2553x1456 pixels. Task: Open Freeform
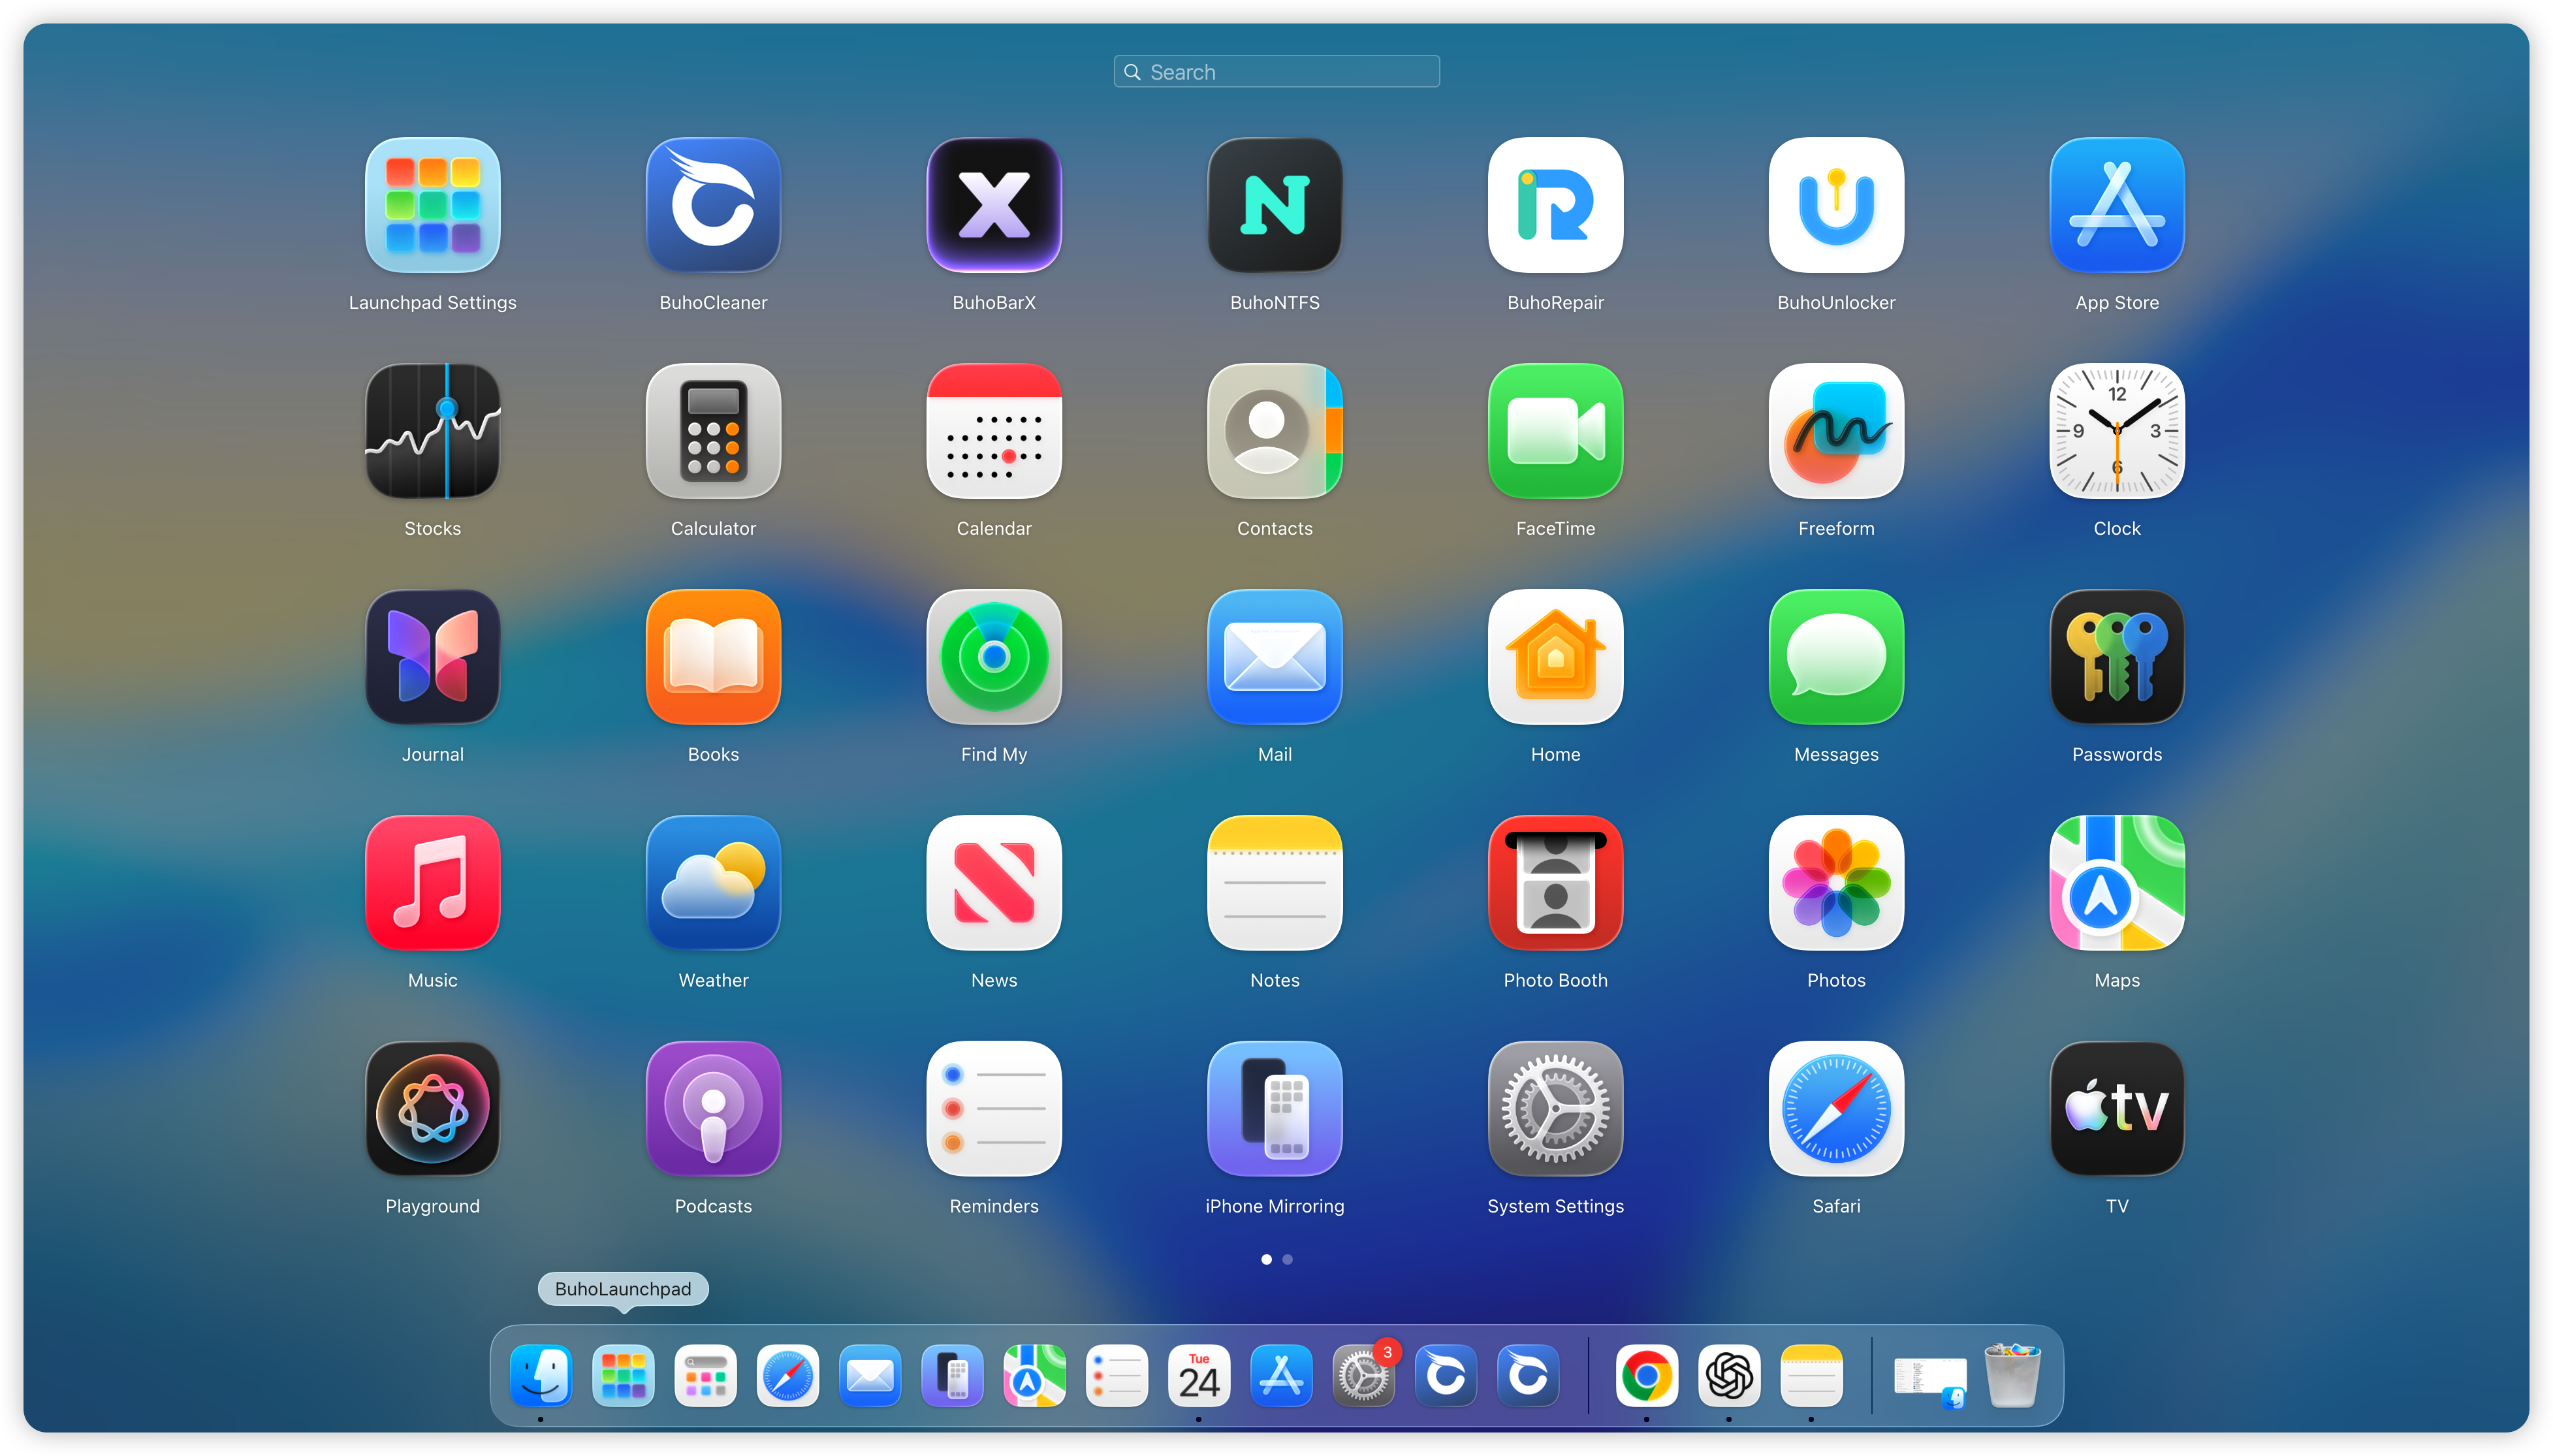(x=1837, y=431)
